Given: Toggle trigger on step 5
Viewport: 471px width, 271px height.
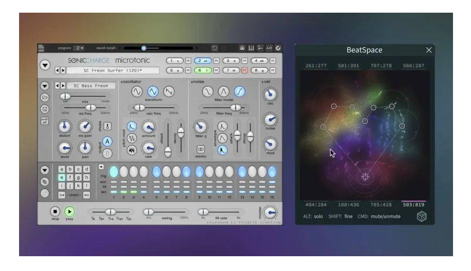Looking at the screenshot, I should (x=156, y=172).
